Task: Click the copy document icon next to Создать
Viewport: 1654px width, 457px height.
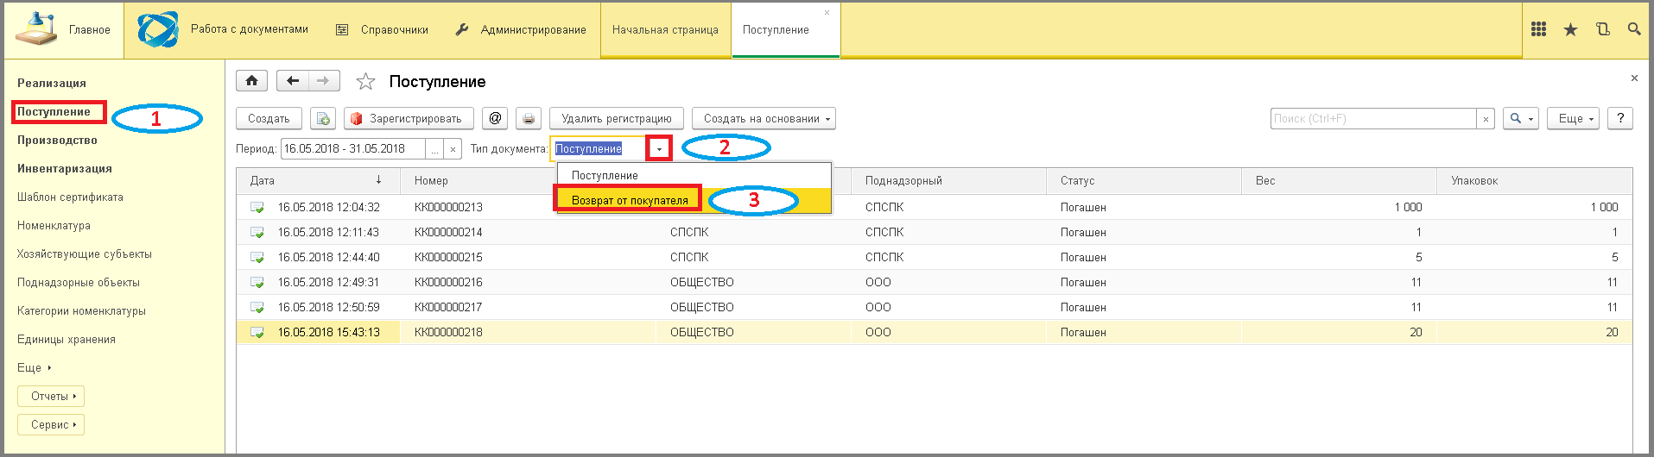Action: click(323, 119)
